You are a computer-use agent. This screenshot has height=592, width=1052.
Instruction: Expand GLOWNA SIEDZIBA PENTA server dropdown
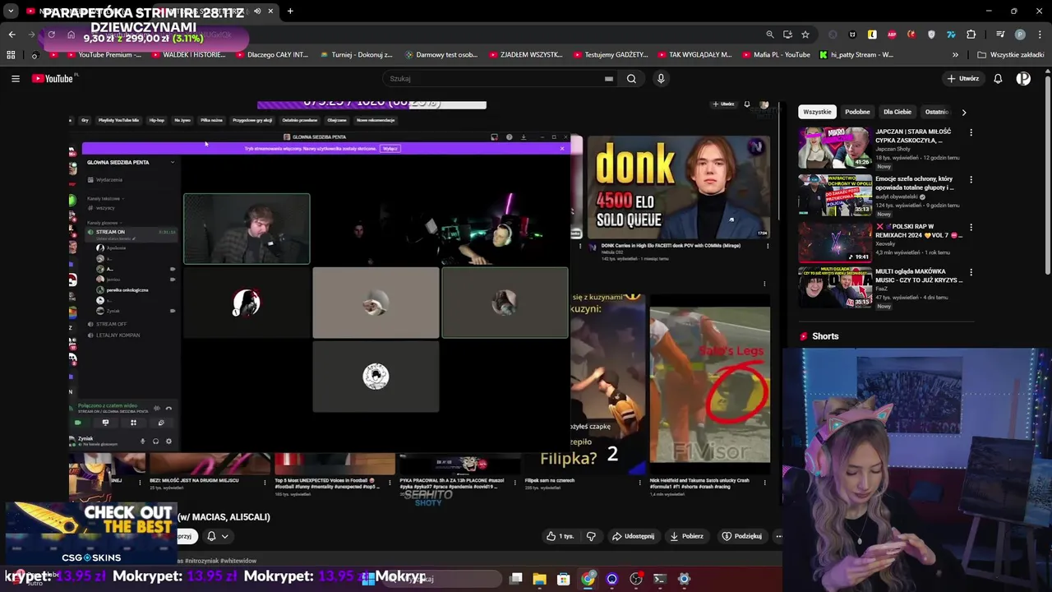coord(172,162)
